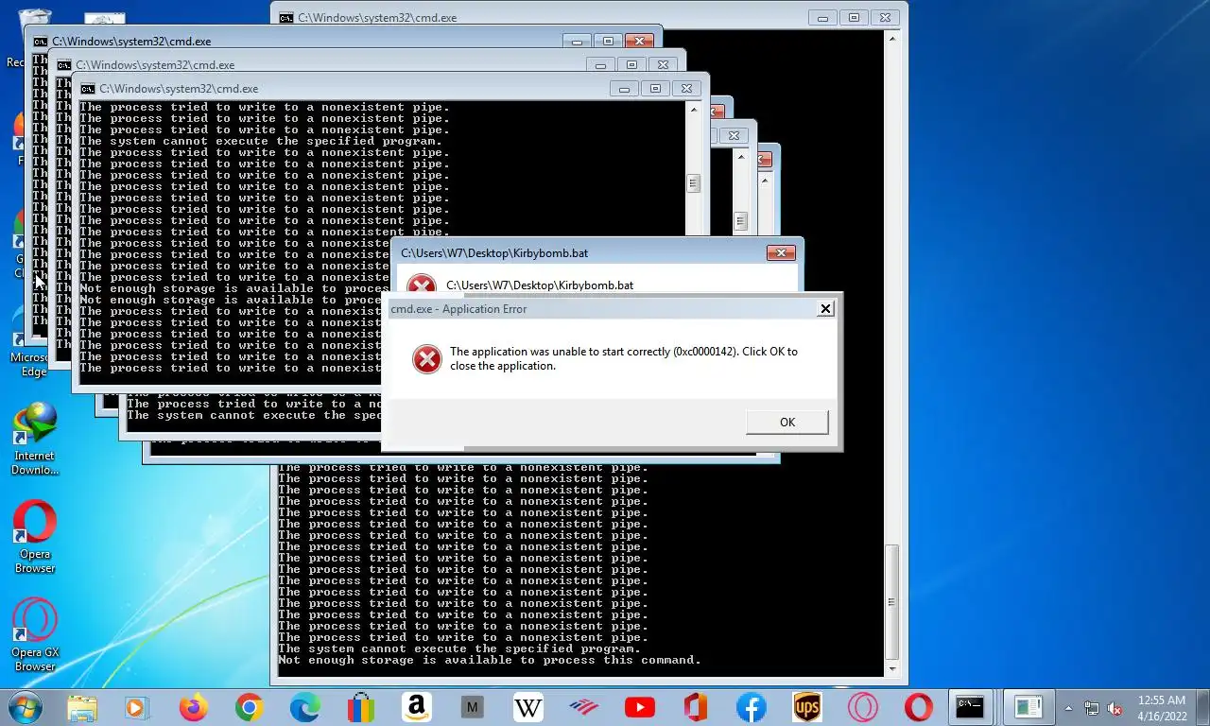Click scroll-down arrow of rearmost cmd window

click(x=892, y=668)
